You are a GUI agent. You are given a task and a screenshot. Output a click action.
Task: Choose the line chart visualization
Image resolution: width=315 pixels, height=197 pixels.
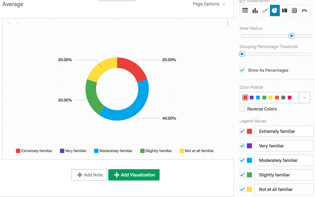[265, 10]
